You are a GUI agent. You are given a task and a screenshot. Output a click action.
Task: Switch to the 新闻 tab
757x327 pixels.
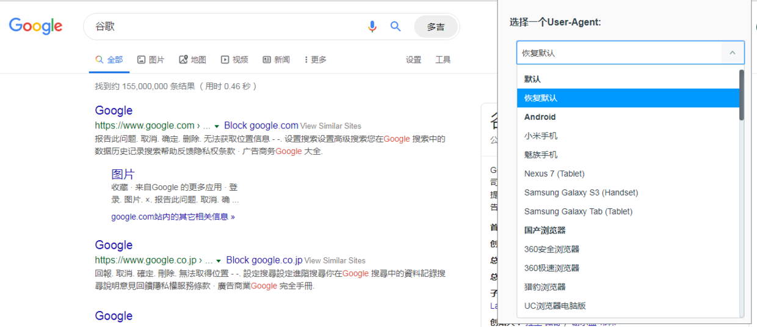click(276, 60)
